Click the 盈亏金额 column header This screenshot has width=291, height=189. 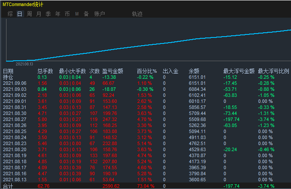[x=113, y=71]
